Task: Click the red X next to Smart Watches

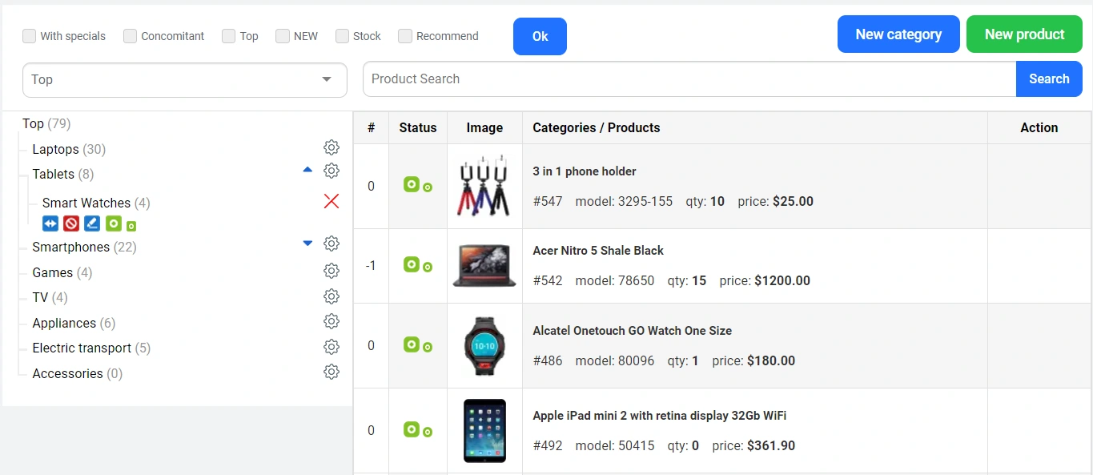Action: click(332, 201)
